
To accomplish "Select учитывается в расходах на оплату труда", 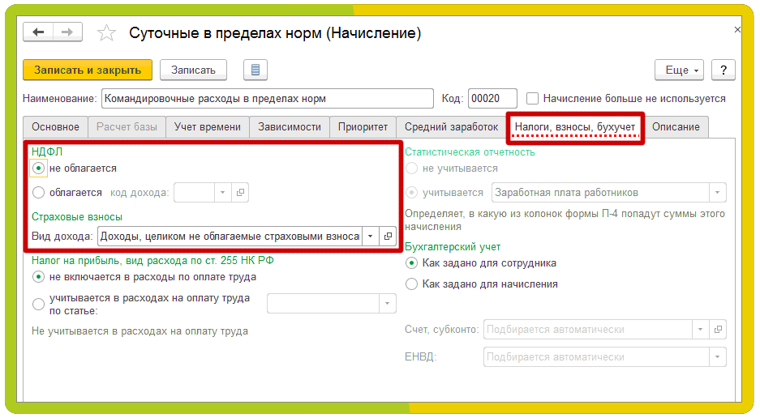I will tap(38, 304).
